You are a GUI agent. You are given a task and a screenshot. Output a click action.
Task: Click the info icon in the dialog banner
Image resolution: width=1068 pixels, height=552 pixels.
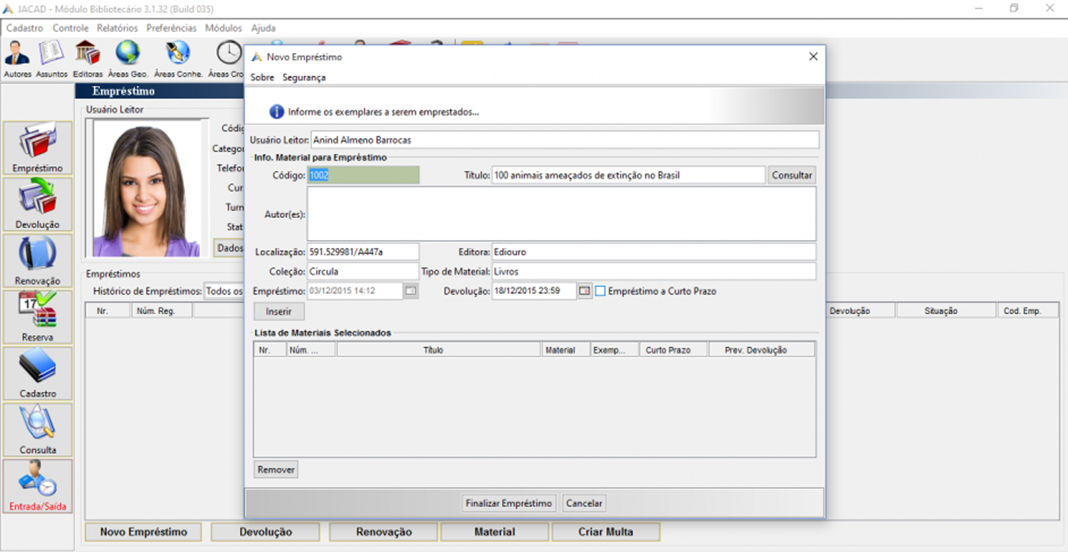tap(276, 112)
